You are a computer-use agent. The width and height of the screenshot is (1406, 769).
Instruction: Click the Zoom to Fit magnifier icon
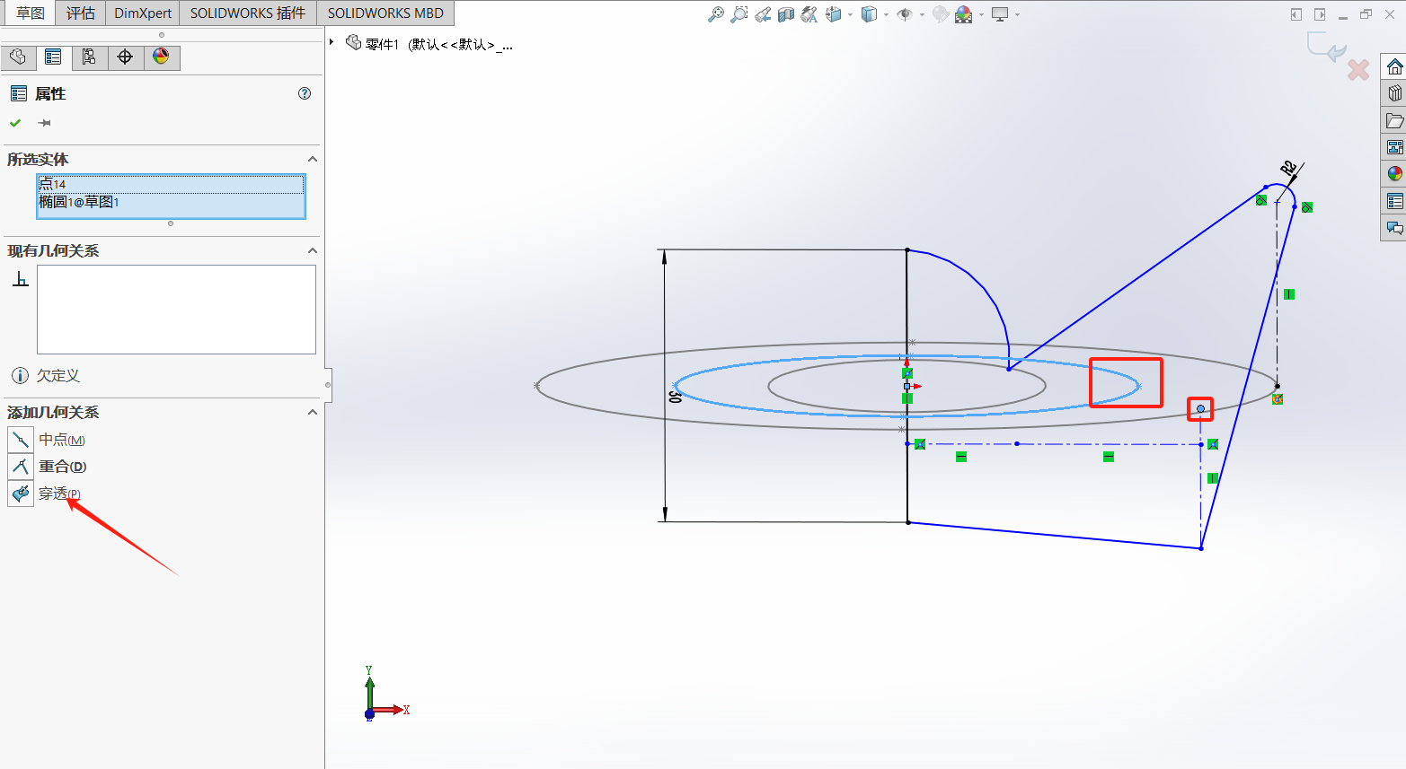[x=715, y=14]
